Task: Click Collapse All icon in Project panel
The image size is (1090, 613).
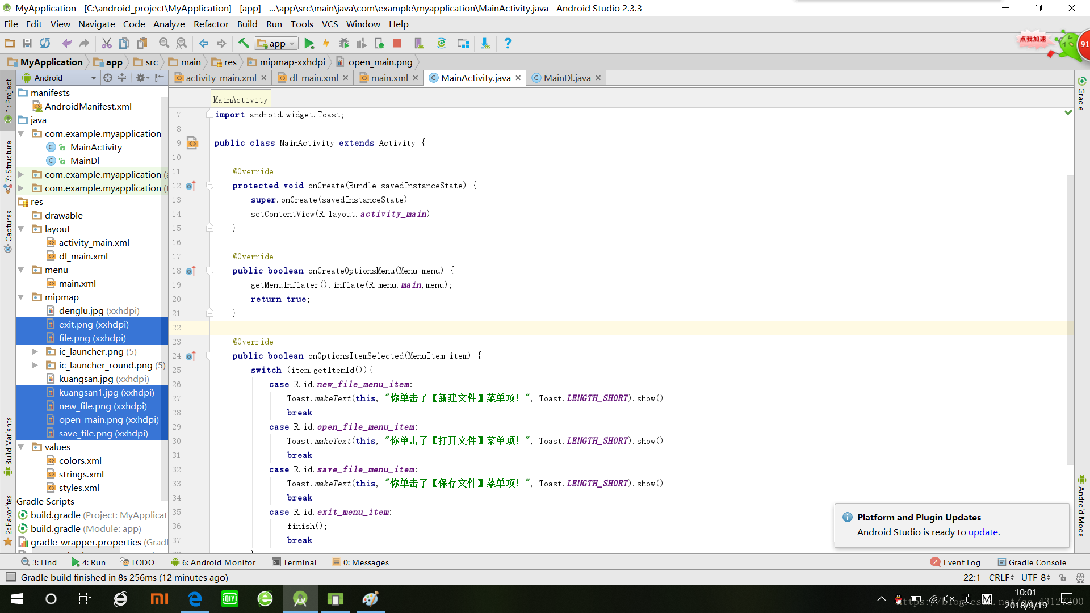Action: pyautogui.click(x=122, y=78)
